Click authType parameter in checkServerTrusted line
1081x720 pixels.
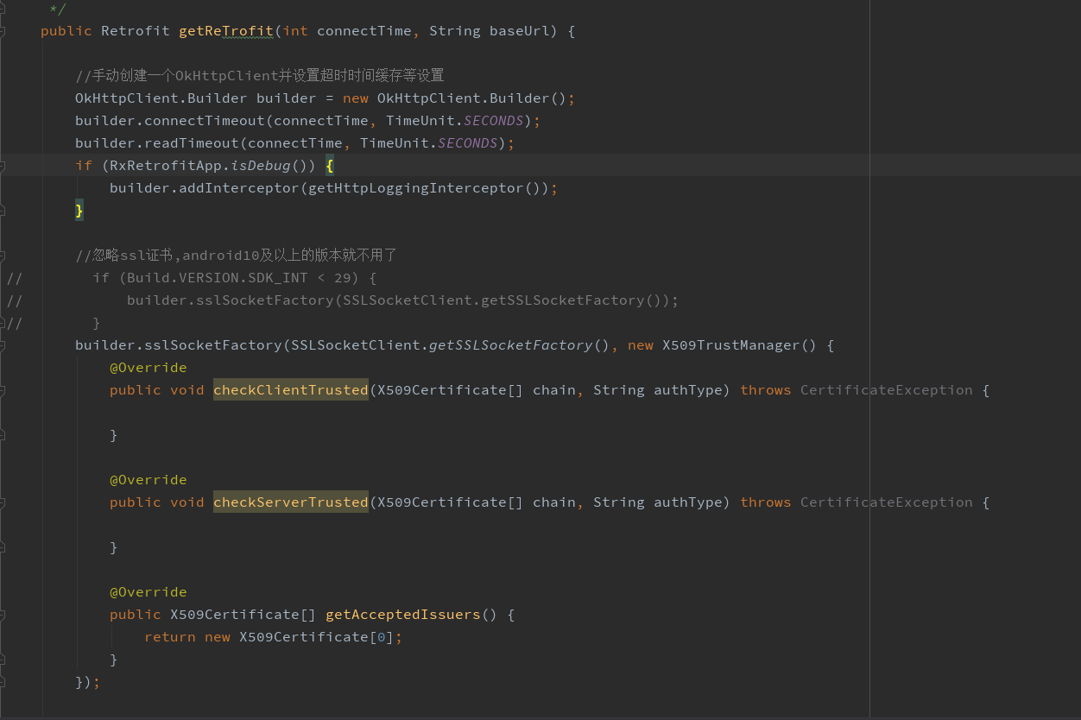(688, 502)
